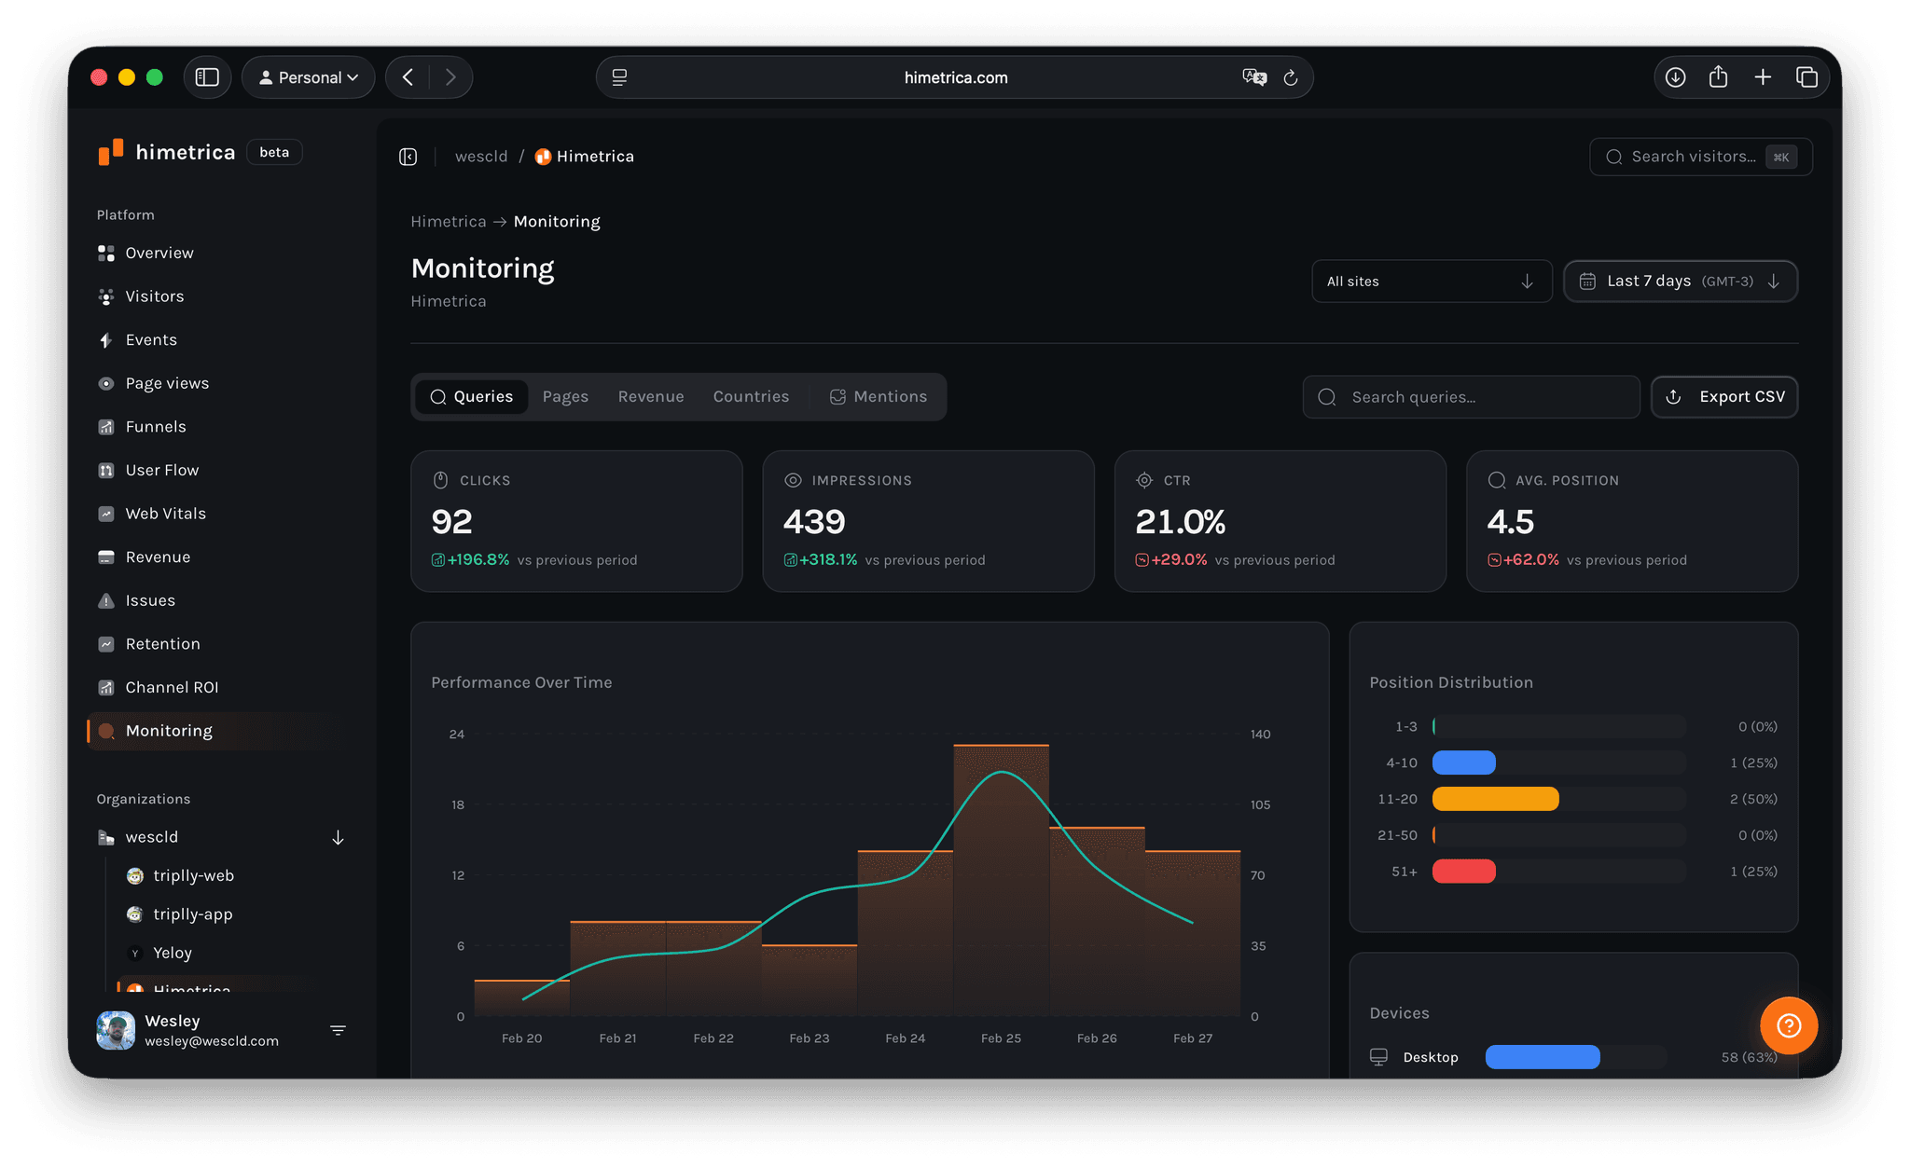
Task: Click the Impressions metric card
Action: 928,521
